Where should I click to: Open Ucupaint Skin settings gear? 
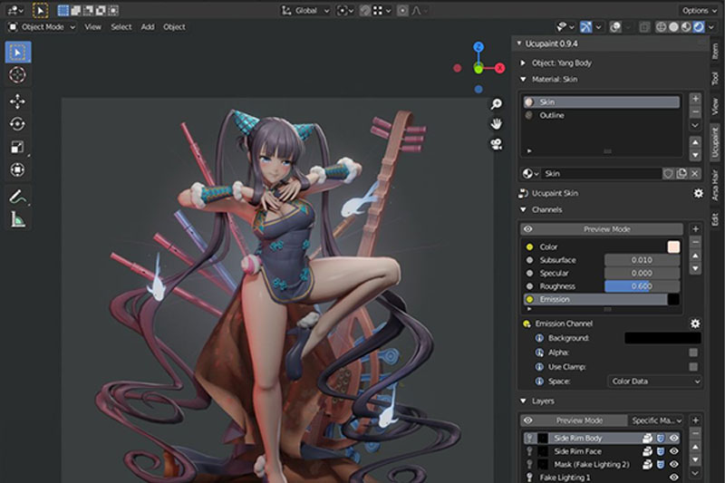click(698, 193)
